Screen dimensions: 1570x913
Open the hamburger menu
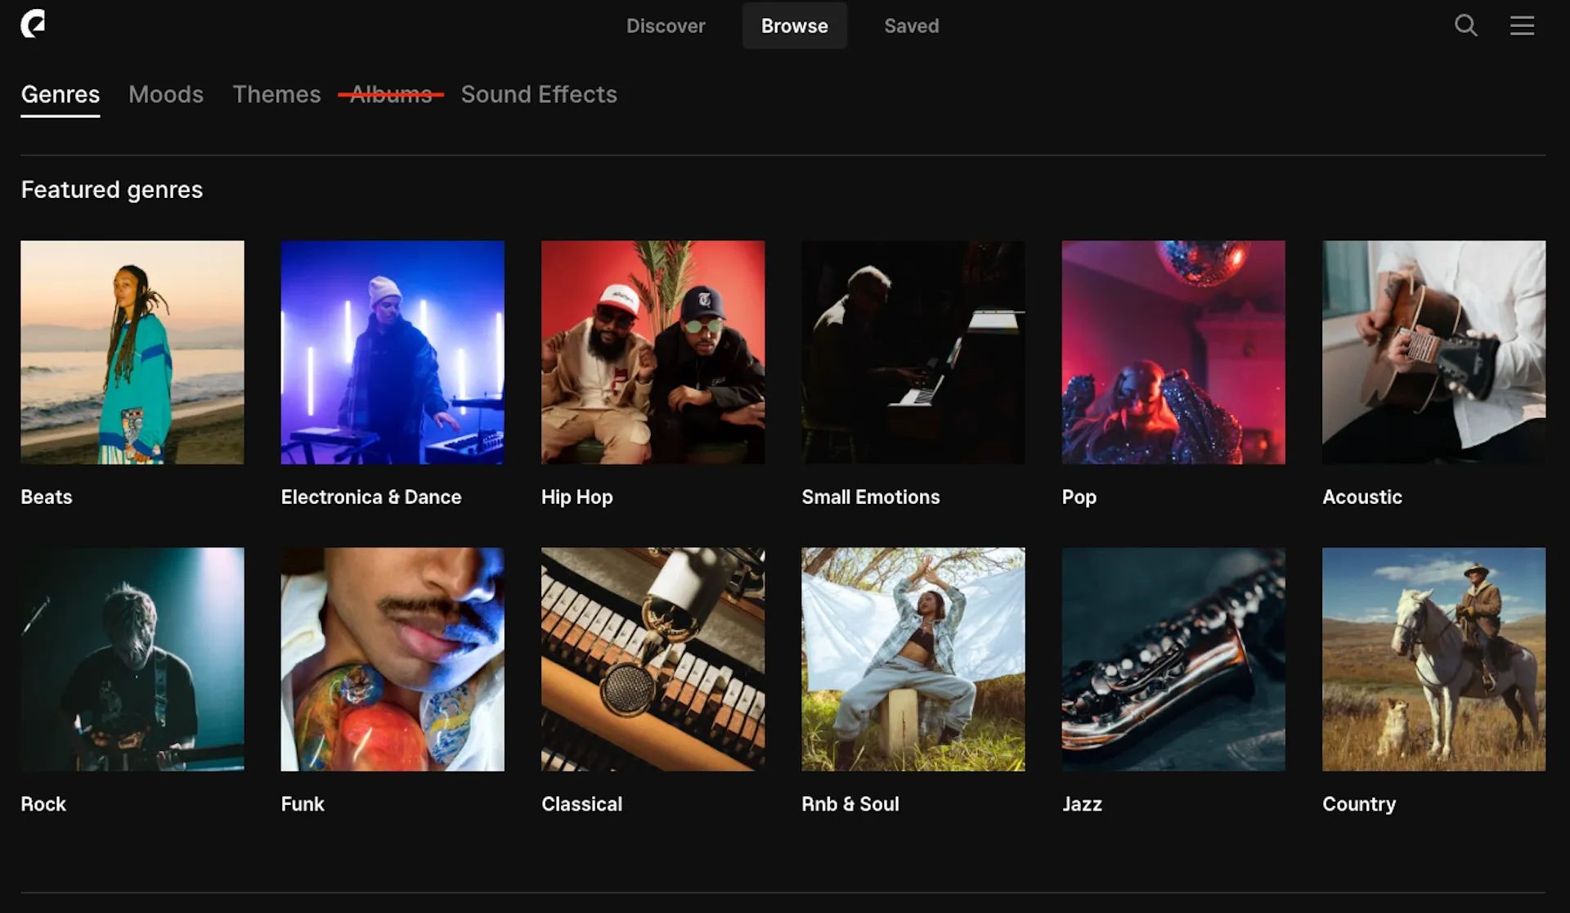tap(1522, 25)
